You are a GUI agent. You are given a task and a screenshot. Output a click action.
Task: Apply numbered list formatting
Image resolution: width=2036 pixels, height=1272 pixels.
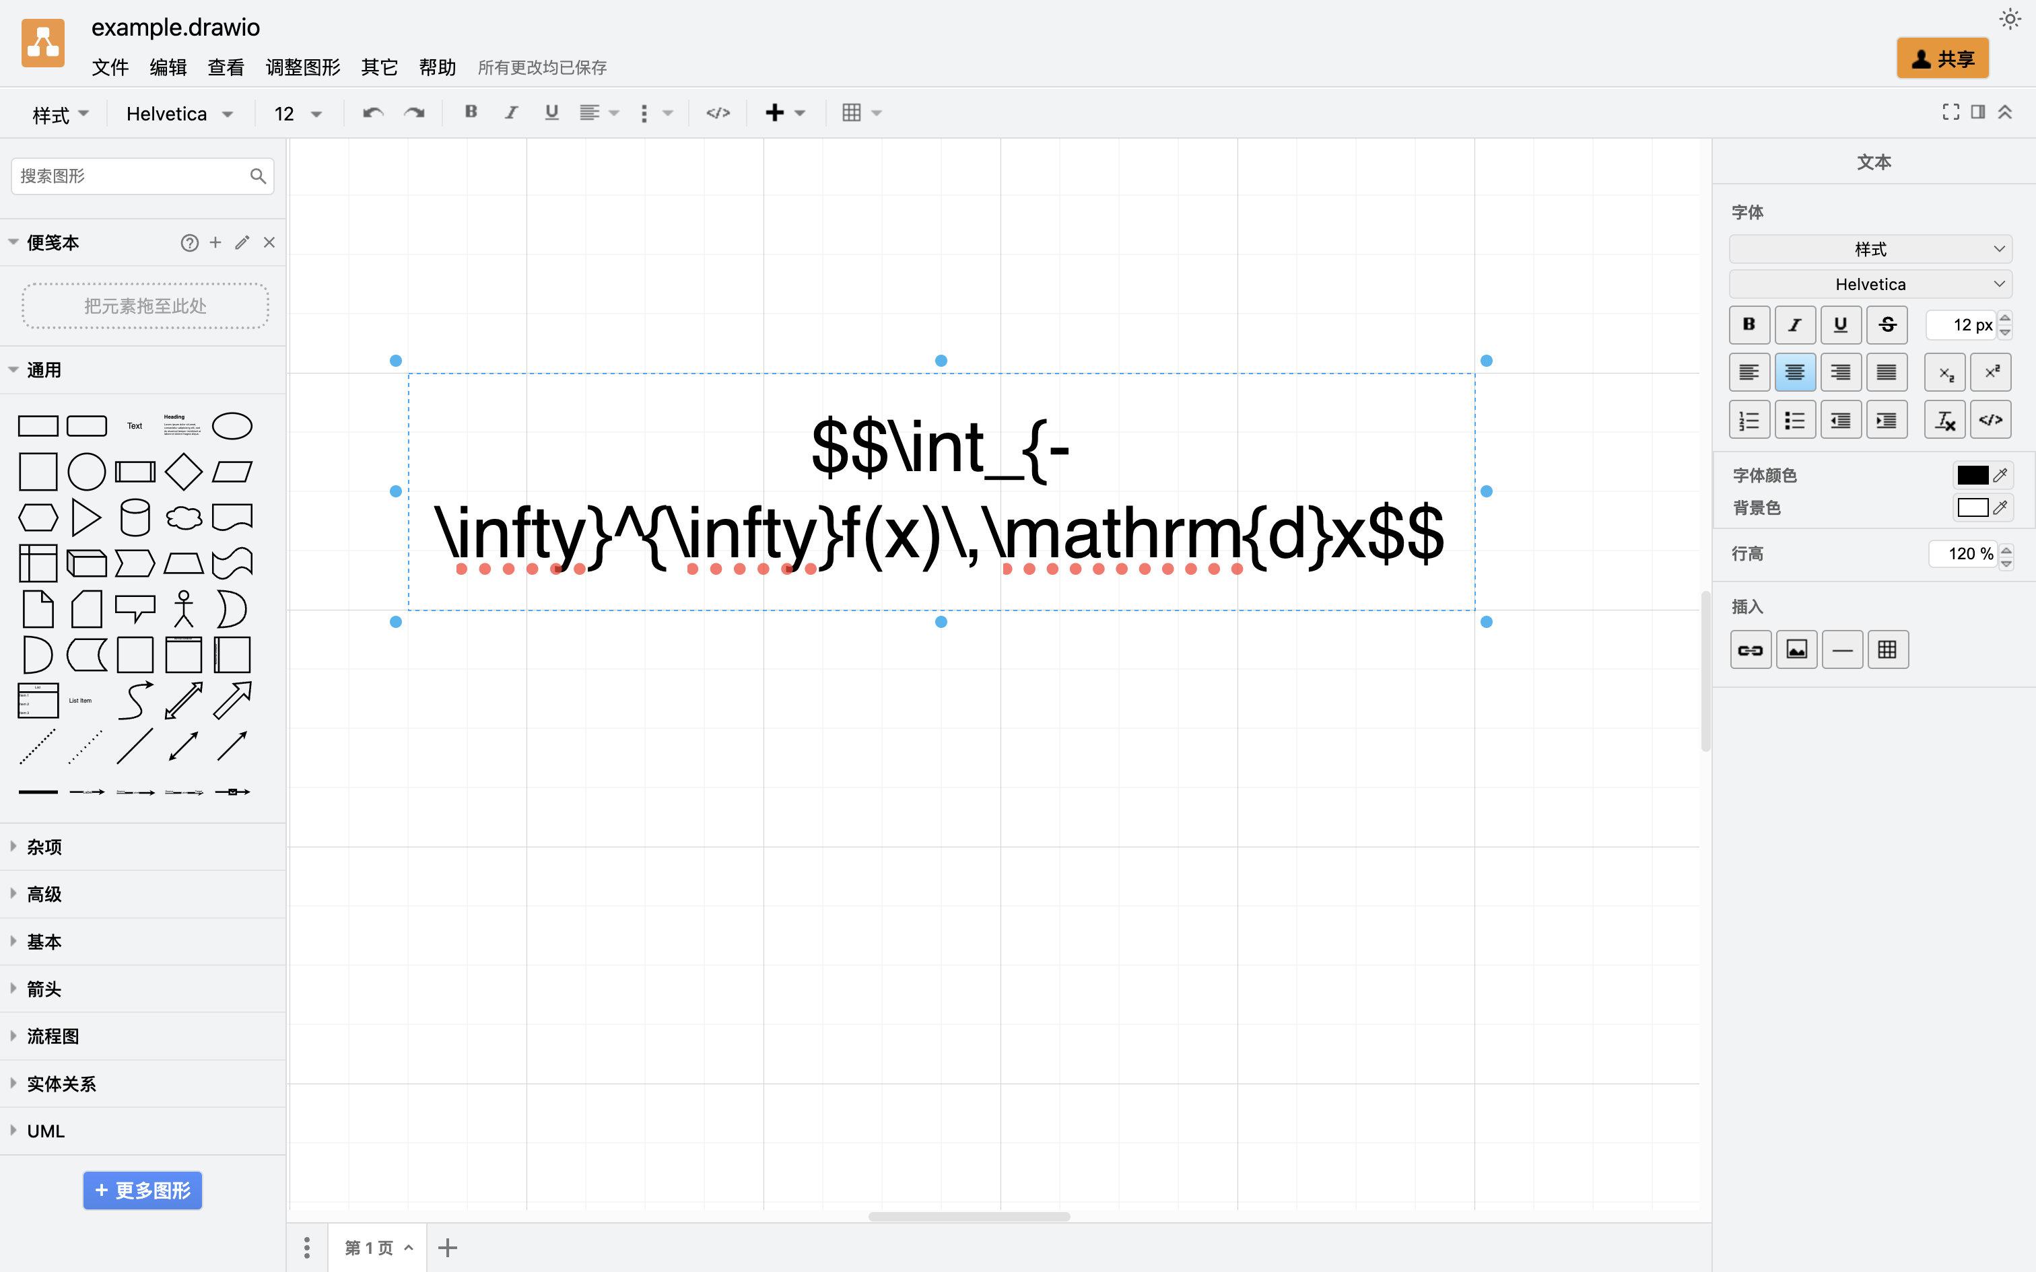pos(1749,420)
